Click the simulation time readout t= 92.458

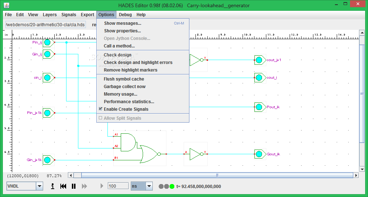[198, 187]
